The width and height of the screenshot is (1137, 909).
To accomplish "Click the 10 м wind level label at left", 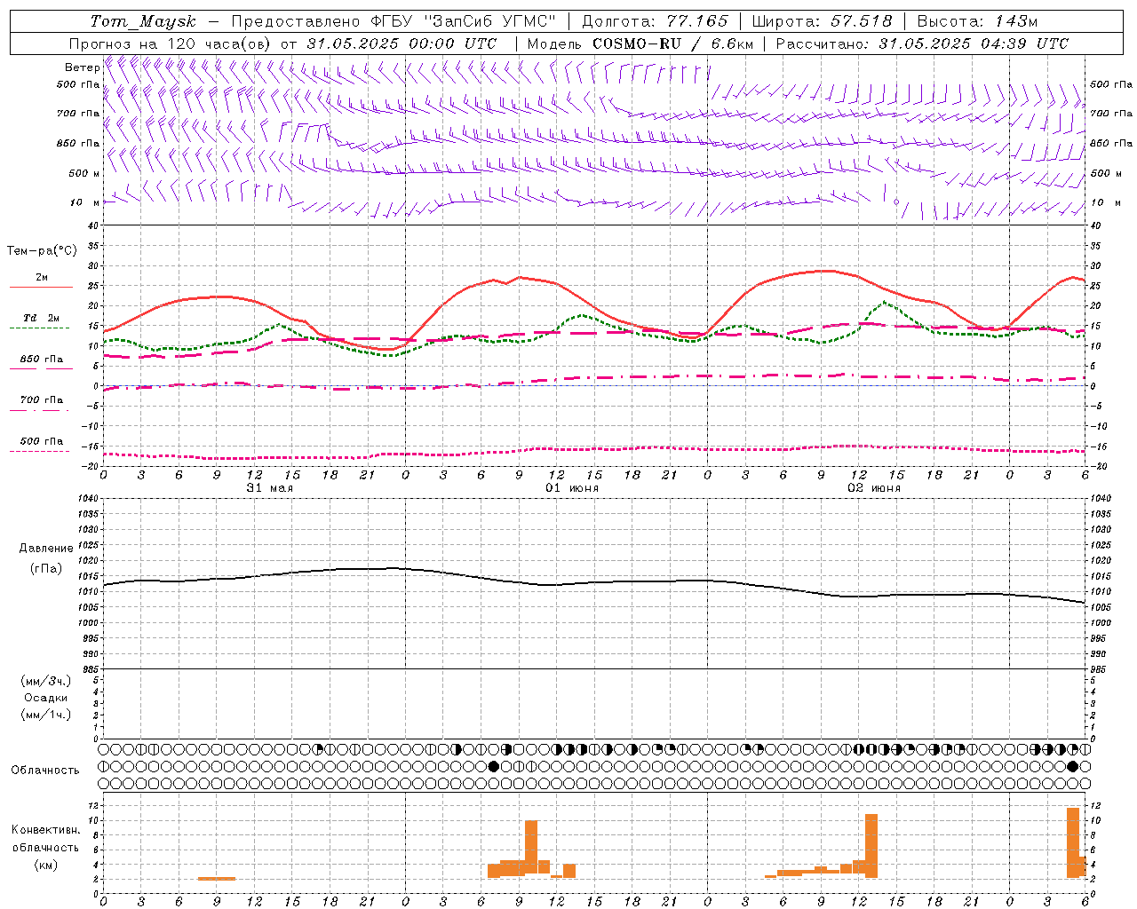I will click(85, 202).
